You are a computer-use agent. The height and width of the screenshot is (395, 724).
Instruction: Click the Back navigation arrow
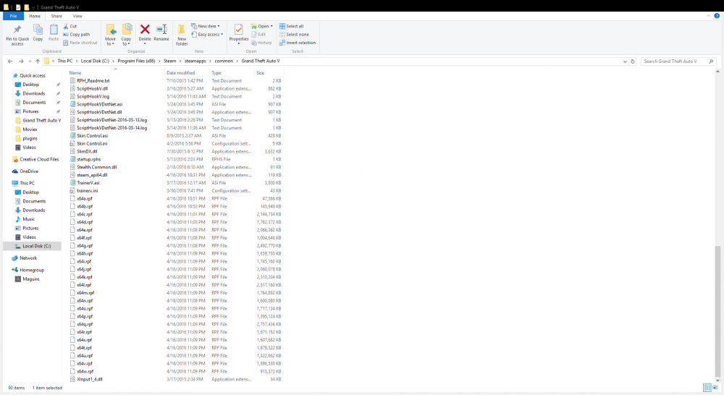(10, 61)
